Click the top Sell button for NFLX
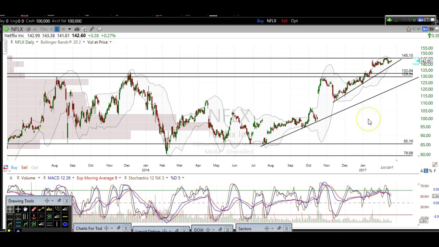This screenshot has height=247, width=439. click(284, 21)
